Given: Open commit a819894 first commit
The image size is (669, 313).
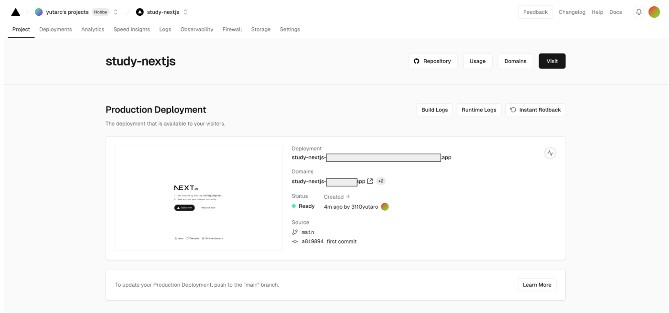Looking at the screenshot, I should (x=329, y=241).
